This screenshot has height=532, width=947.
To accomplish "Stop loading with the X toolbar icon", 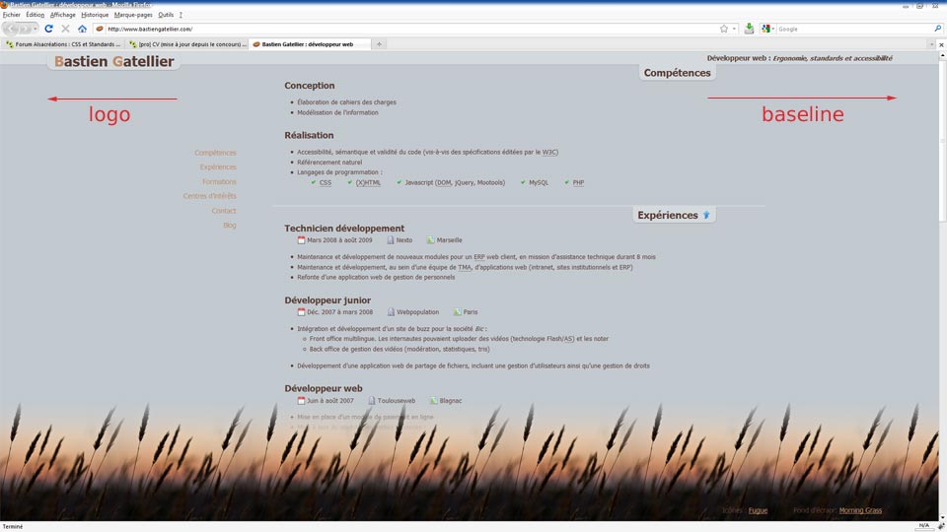I will pos(65,29).
